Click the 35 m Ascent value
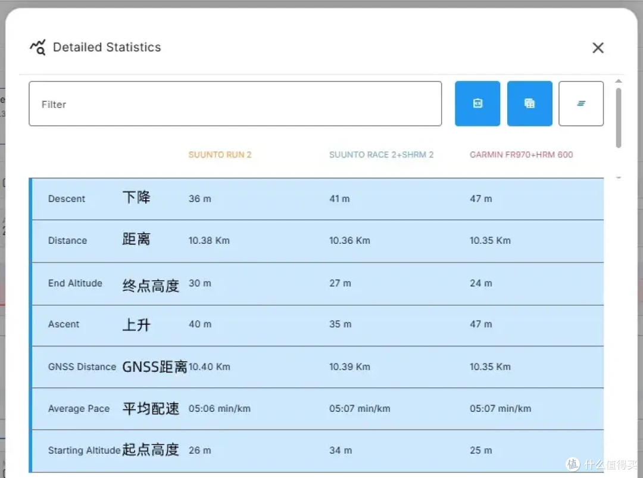This screenshot has height=478, width=643. 341,324
